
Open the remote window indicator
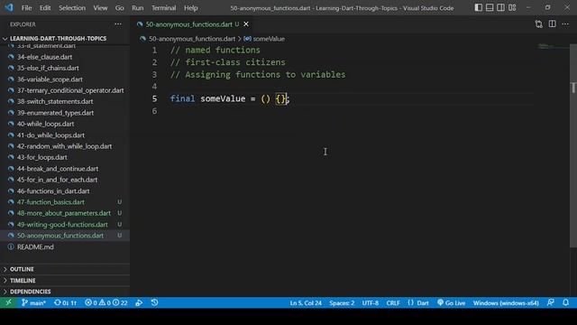[x=8, y=302]
